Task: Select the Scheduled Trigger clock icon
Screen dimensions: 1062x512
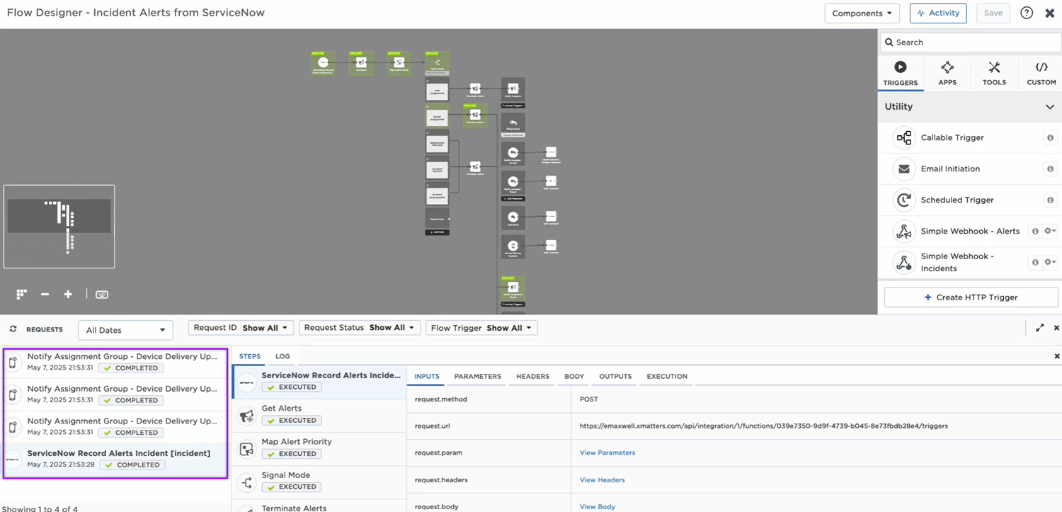Action: (904, 200)
